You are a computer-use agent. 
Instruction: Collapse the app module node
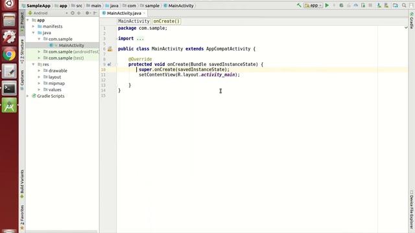[x=28, y=20]
